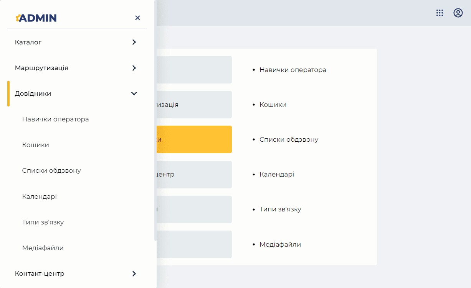Image resolution: width=471 pixels, height=288 pixels.
Task: Open the user account profile icon
Action: [x=458, y=13]
